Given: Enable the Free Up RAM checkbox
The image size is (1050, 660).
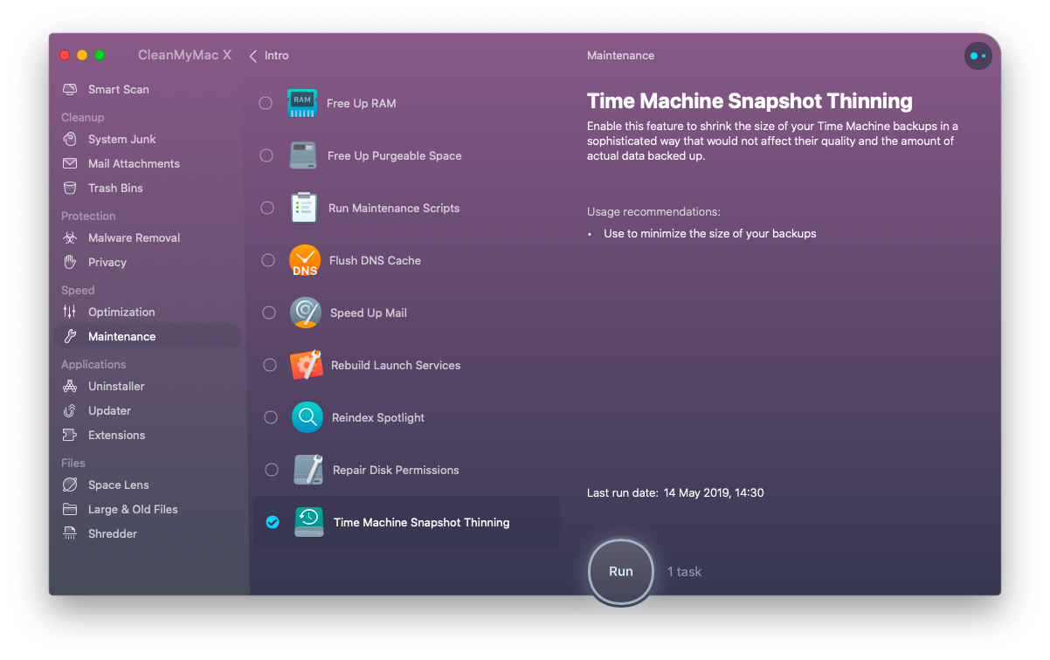Looking at the screenshot, I should pos(266,103).
